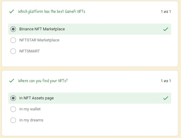The image size is (181, 138).
Task: Select the 'in NFT Assets page' radio button
Action: 13,98
